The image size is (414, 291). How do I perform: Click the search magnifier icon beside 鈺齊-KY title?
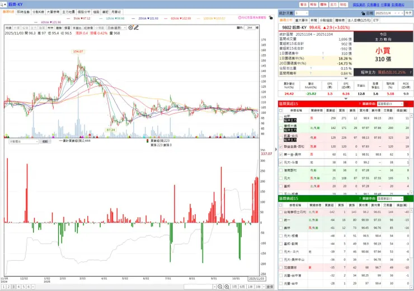[2, 4]
